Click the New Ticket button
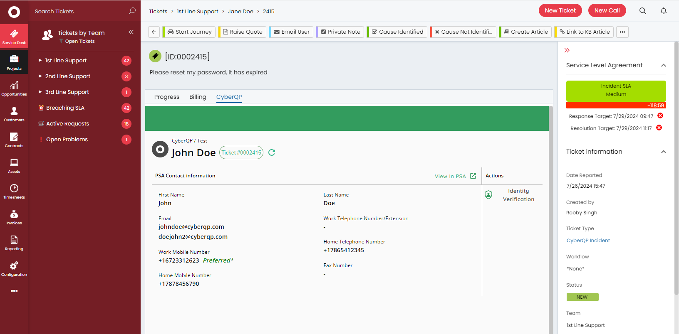The image size is (679, 334). point(560,10)
